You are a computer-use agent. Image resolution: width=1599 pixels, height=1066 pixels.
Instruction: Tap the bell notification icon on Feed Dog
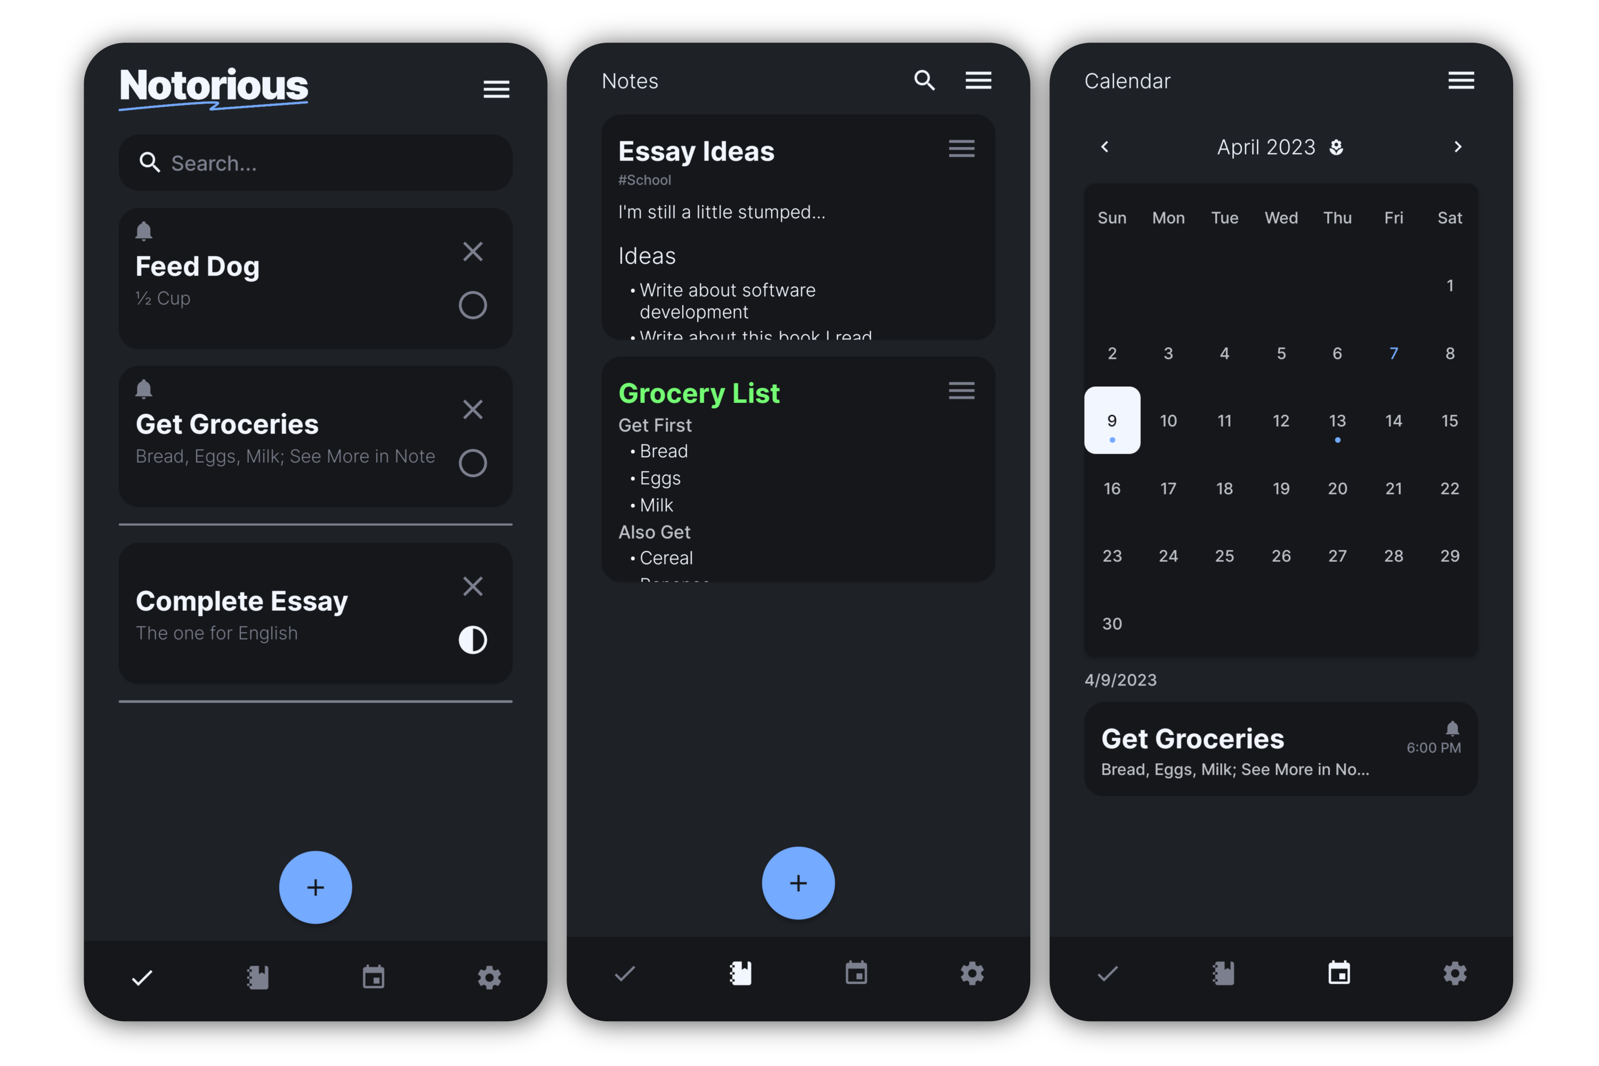(x=144, y=231)
